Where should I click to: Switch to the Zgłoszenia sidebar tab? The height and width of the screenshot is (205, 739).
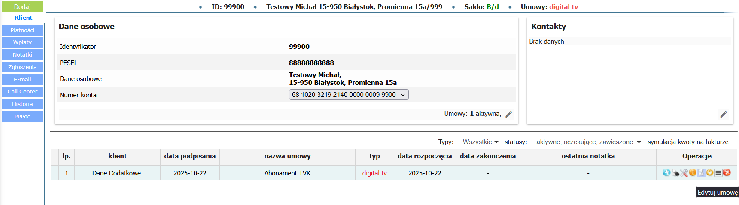22,67
